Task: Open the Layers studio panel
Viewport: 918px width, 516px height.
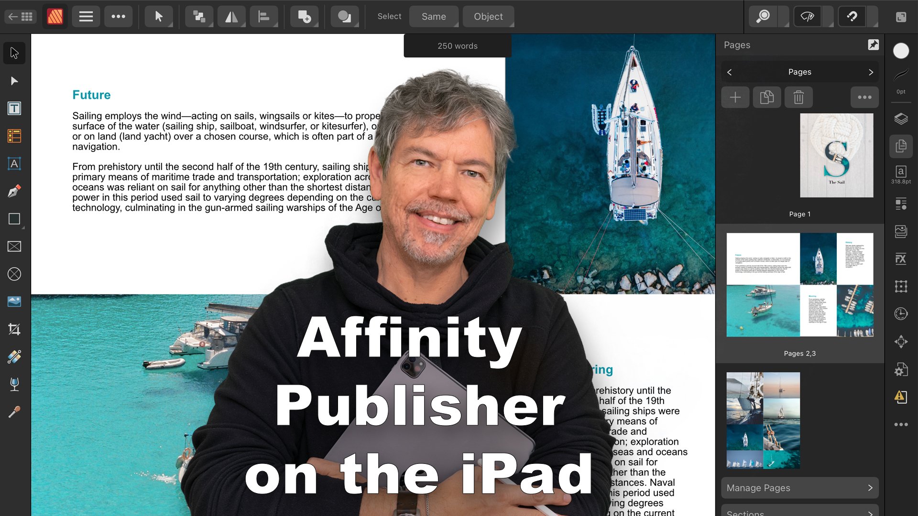Action: 901,118
